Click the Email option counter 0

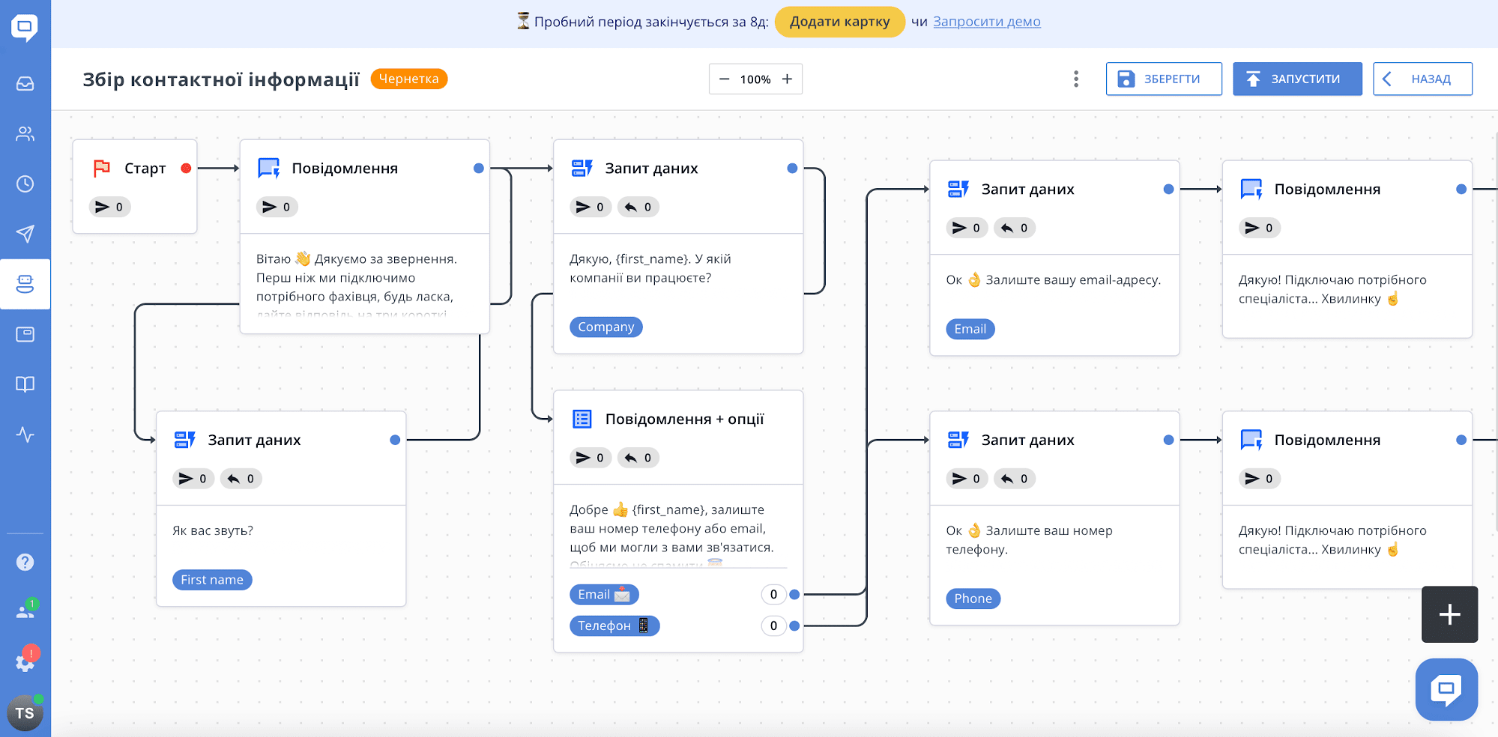click(x=773, y=595)
